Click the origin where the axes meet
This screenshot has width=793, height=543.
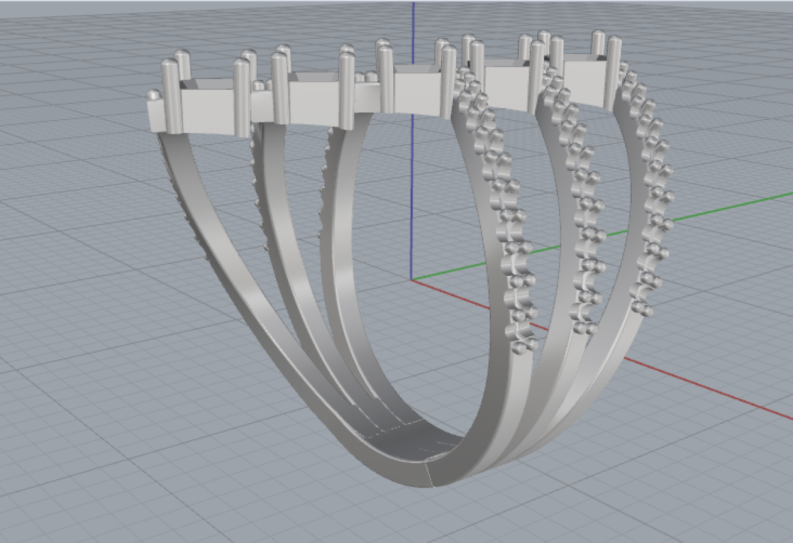[x=412, y=279]
